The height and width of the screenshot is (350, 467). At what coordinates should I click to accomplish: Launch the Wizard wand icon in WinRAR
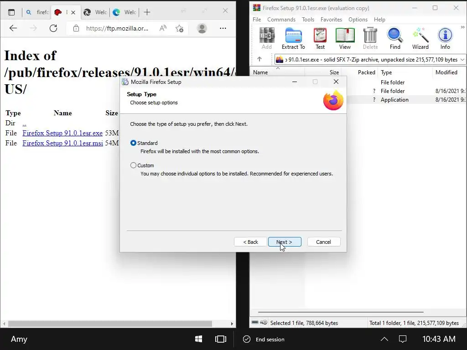click(x=420, y=38)
